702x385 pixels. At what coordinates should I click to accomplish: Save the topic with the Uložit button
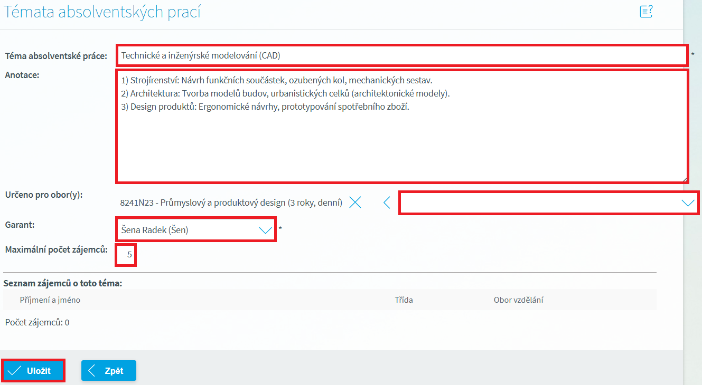[x=33, y=371]
